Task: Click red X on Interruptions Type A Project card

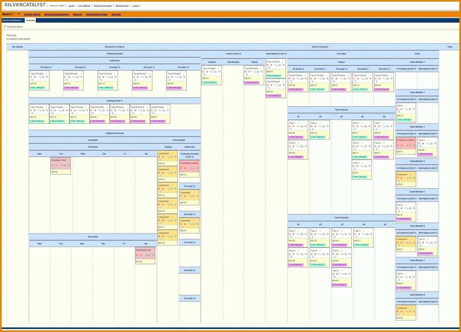Action: click(268, 65)
